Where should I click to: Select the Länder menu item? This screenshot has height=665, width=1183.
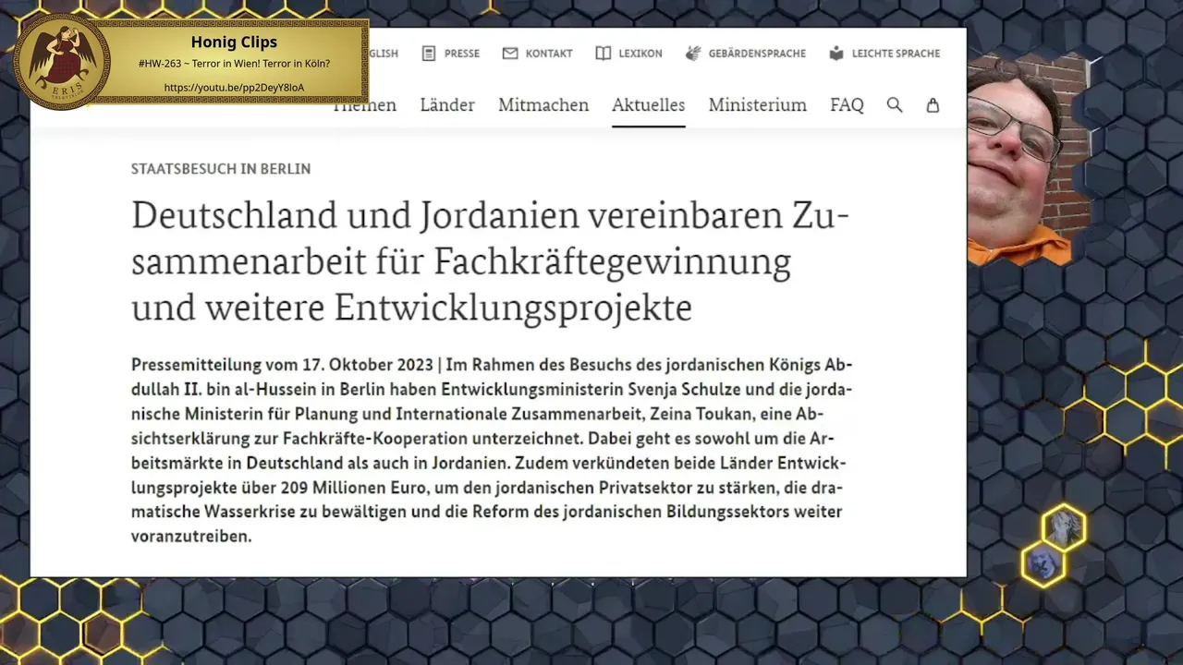[x=447, y=105]
